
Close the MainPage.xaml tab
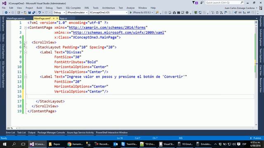57,18
